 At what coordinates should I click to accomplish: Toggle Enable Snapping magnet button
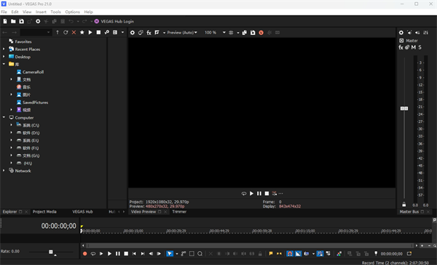[290, 253]
